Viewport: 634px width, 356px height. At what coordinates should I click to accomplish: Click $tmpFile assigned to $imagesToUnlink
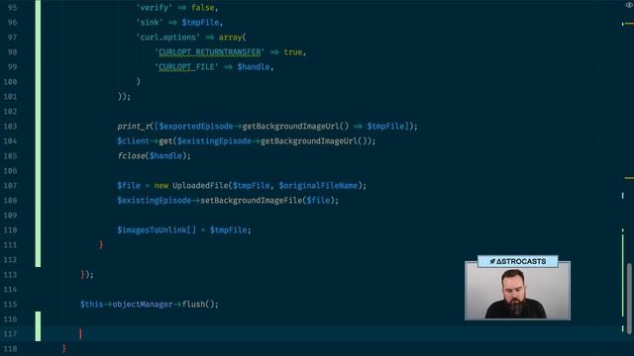[229, 229]
